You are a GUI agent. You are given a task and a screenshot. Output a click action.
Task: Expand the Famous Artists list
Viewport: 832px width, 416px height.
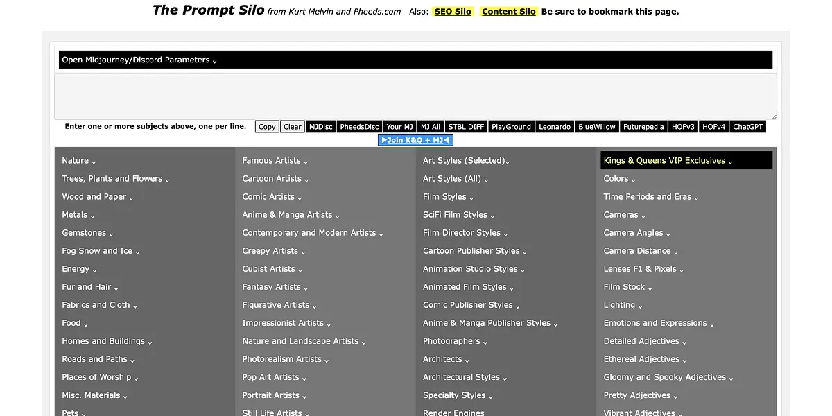pos(275,161)
